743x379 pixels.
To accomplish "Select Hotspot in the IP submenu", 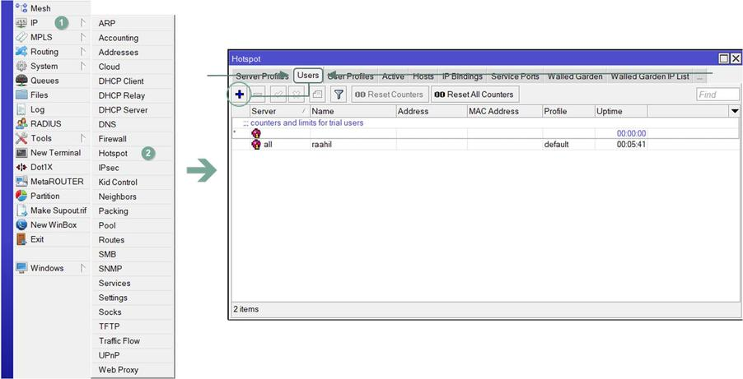I will point(113,154).
